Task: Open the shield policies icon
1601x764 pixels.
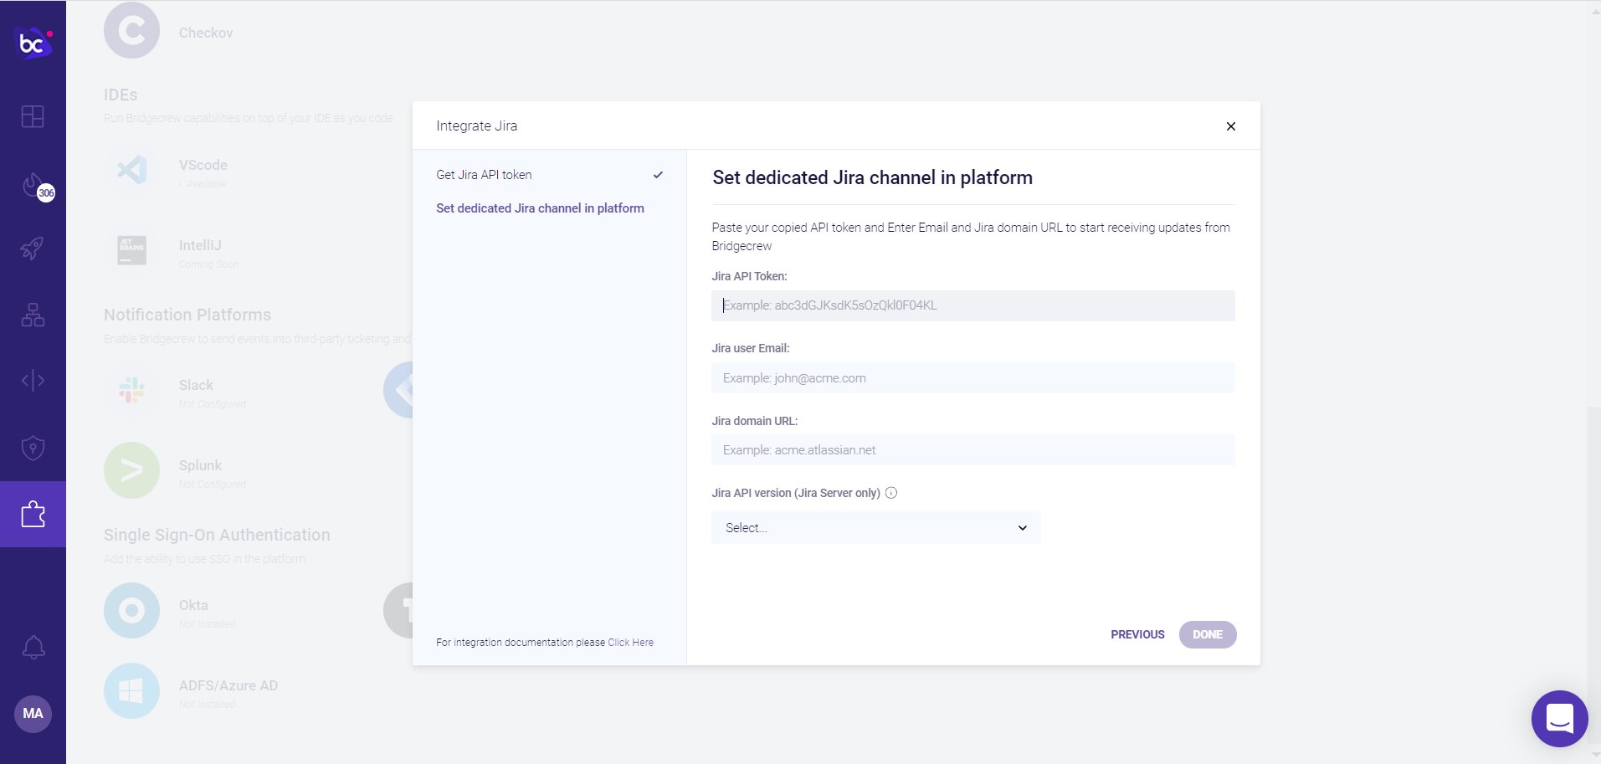Action: [33, 448]
